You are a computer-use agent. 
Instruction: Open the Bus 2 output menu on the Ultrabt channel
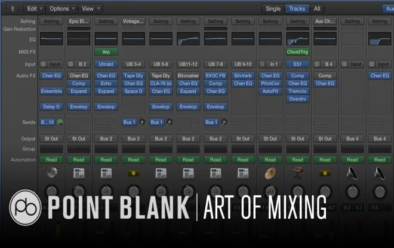click(x=106, y=139)
